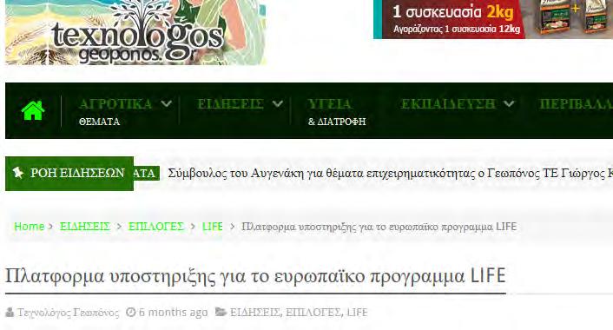Open ΕΠΙΛΟΓΕΣ in the breadcrumb
The image size is (613, 330).
tap(156, 227)
